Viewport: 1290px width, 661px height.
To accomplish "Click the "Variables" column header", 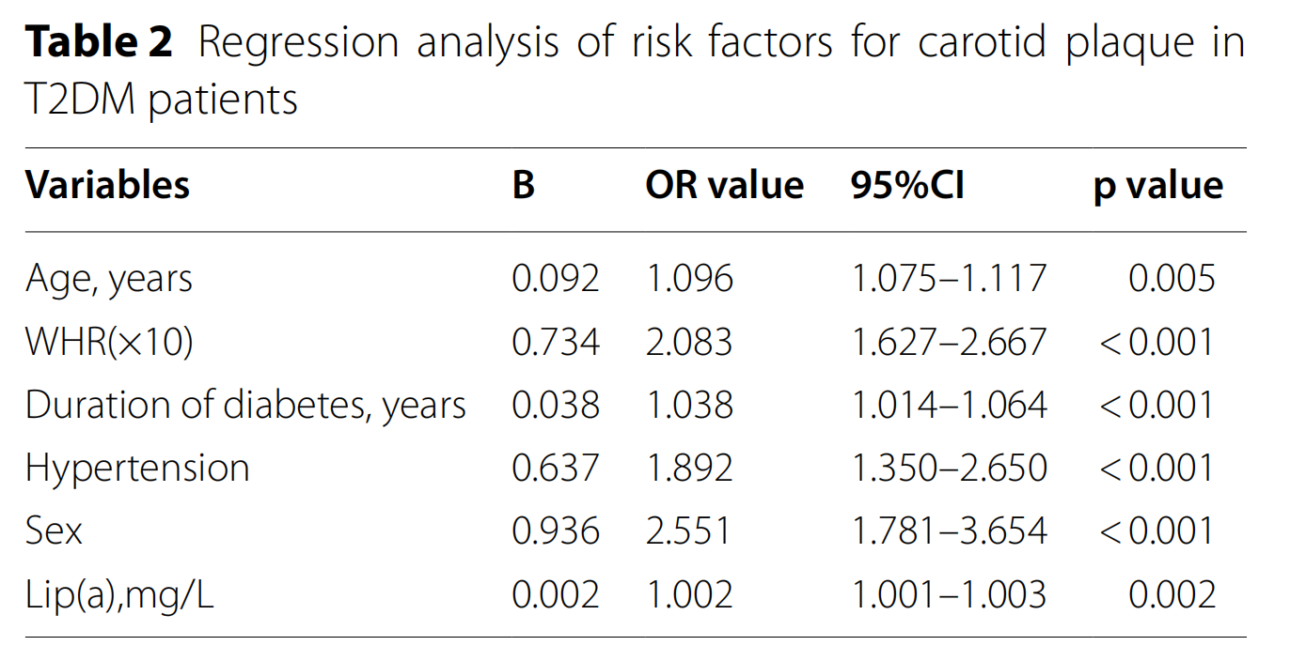I will 107,186.
